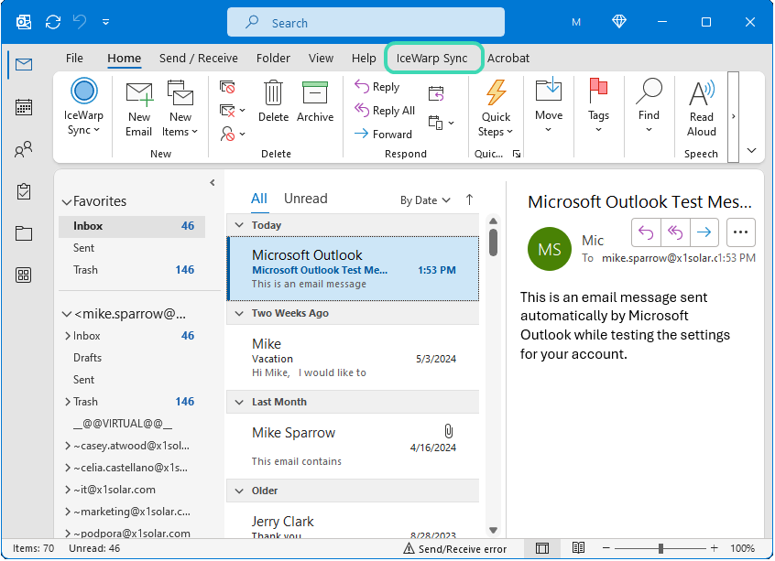Open the File menu
This screenshot has height=561, width=775.
(74, 59)
